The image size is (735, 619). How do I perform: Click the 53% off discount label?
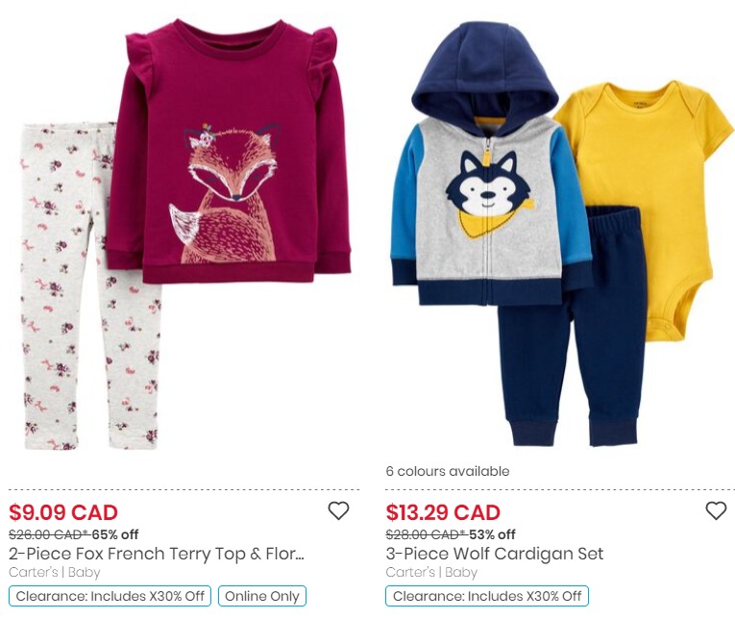coord(492,534)
